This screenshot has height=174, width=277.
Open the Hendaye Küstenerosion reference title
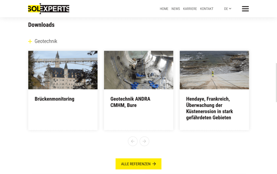tap(210, 108)
